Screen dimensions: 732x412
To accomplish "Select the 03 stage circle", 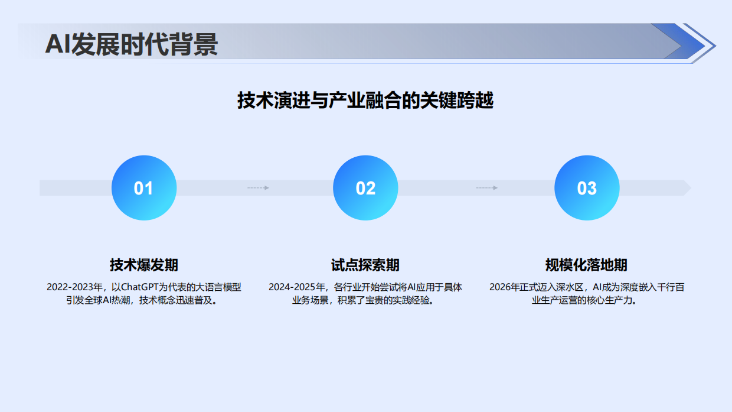I will [586, 187].
